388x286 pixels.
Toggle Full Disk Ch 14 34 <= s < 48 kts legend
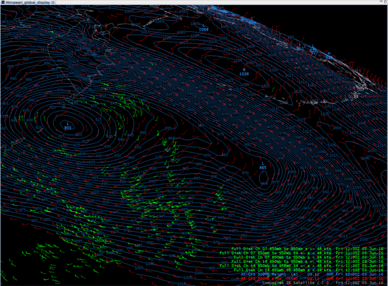point(302,265)
